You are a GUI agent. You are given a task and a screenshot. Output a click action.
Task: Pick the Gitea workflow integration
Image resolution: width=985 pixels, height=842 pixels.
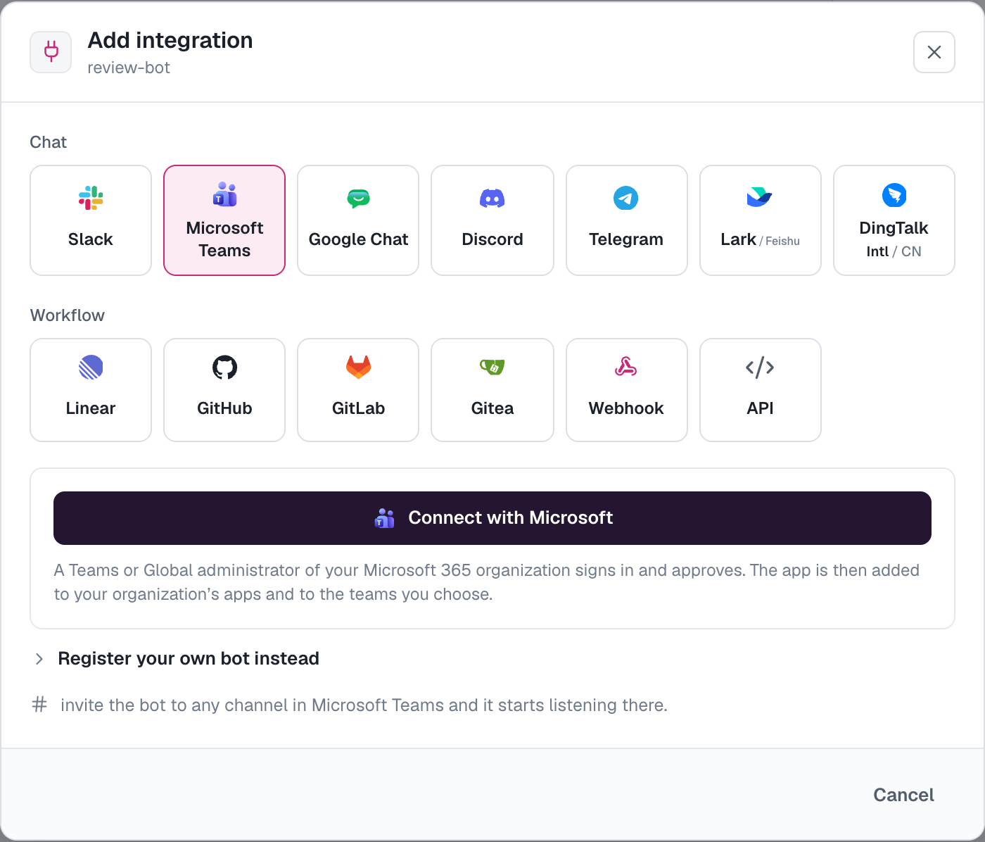tap(493, 390)
